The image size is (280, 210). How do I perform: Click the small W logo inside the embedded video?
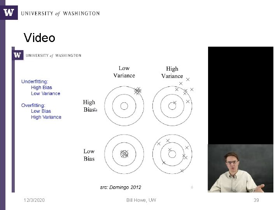tap(17, 55)
